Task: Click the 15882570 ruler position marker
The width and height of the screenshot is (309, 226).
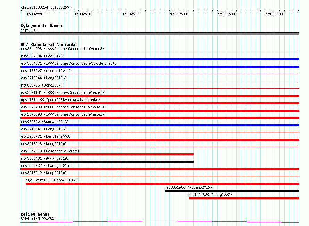Action: [x=131, y=14]
